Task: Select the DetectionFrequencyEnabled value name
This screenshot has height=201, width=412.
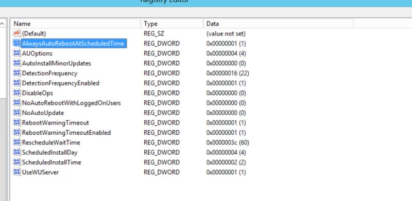Action: point(61,83)
